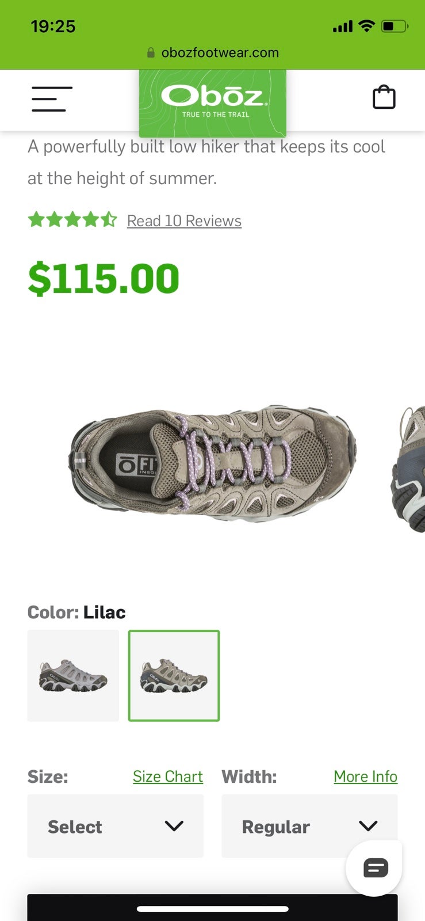The image size is (425, 921).
Task: Open the More Info width link
Action: 366,777
